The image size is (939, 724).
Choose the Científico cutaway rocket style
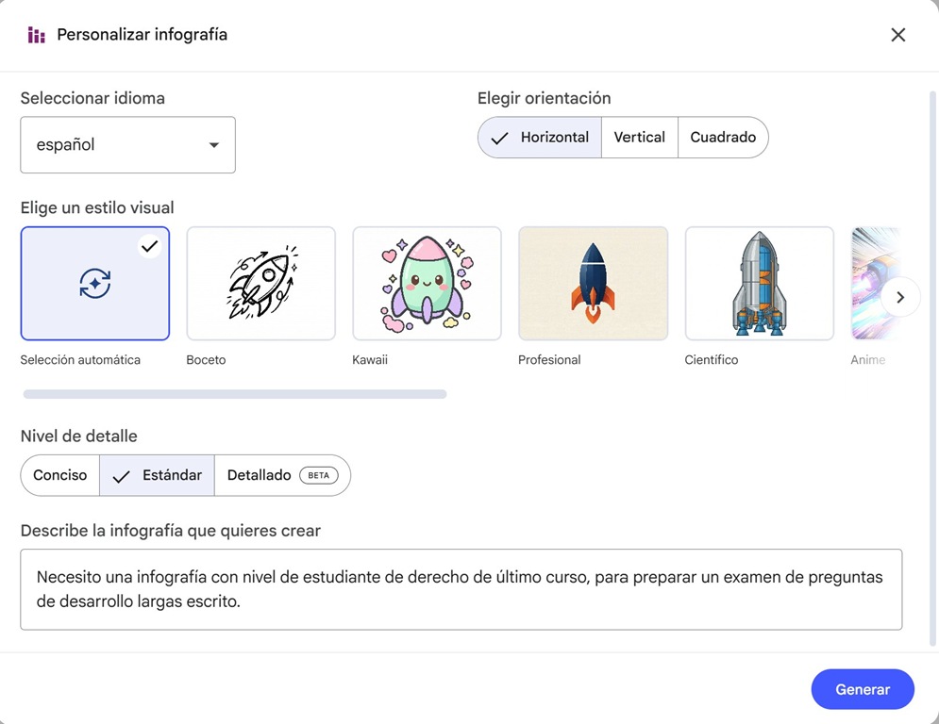coord(760,284)
